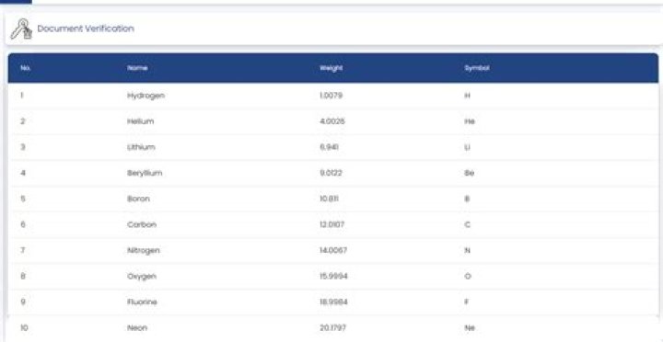Click symbol F in Fluorine row
This screenshot has height=342, width=663.
(466, 302)
